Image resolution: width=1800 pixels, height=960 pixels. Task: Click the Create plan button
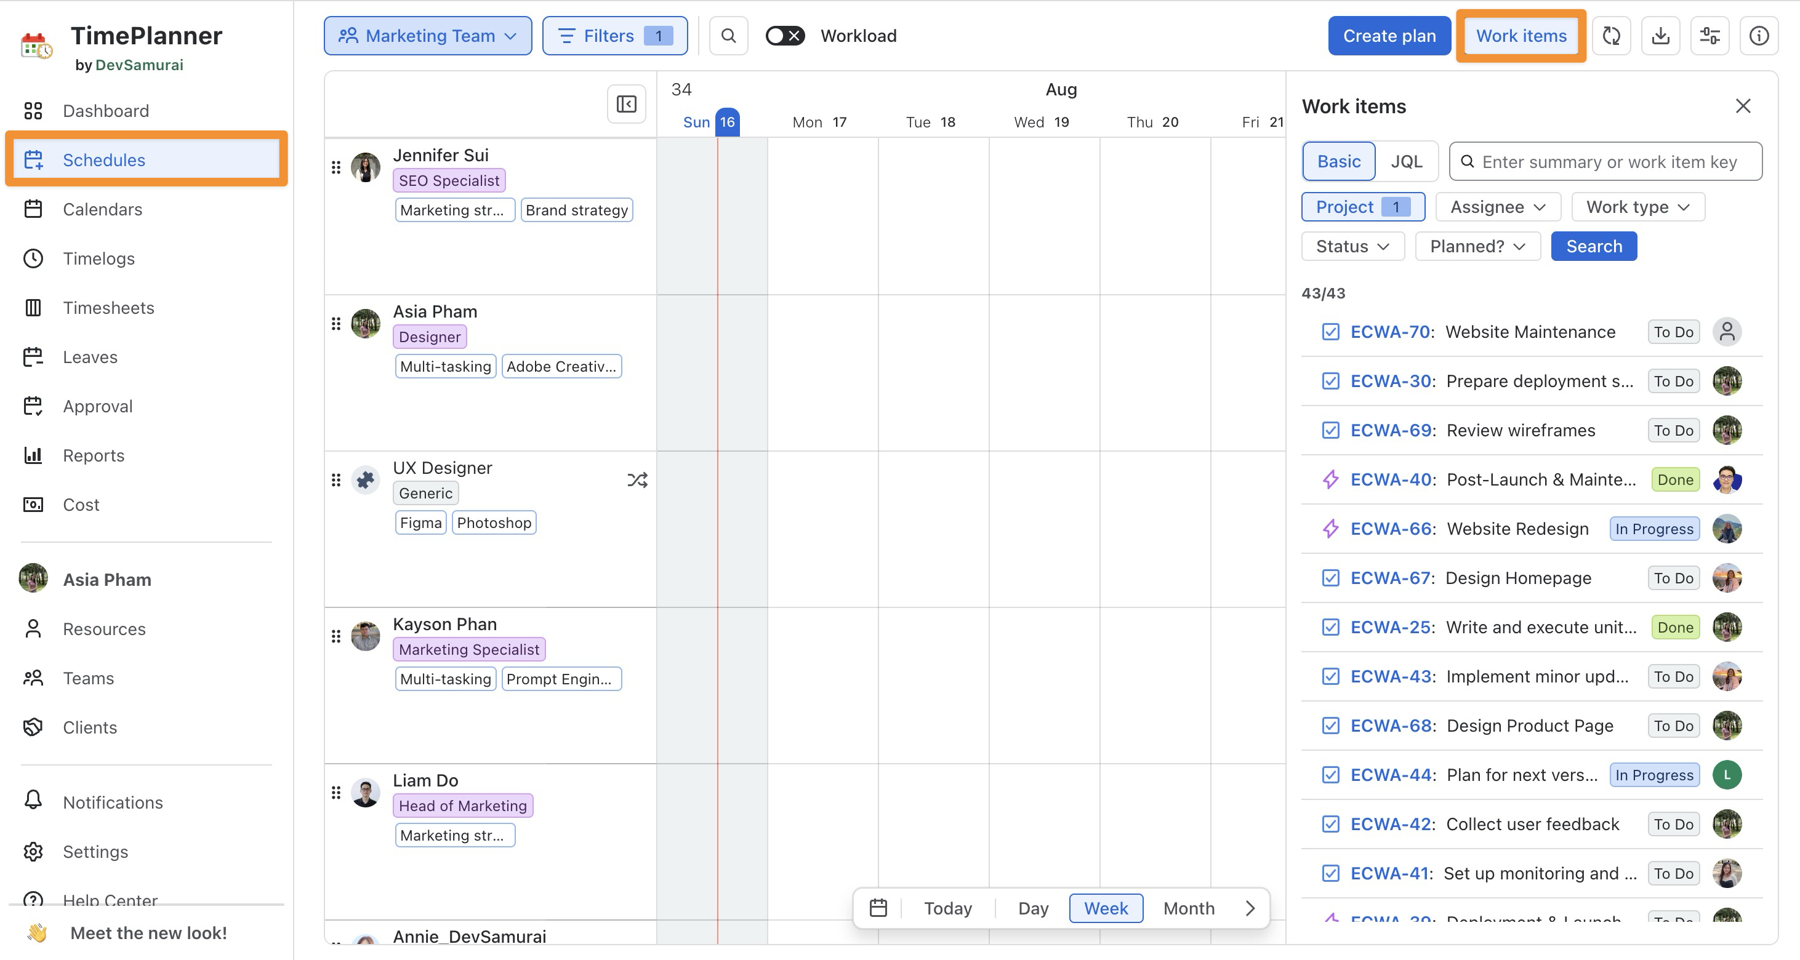(x=1389, y=36)
